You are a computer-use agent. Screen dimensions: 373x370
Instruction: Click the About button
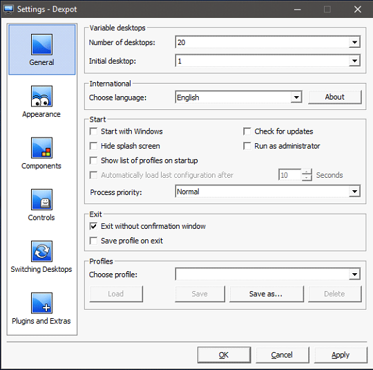335,97
